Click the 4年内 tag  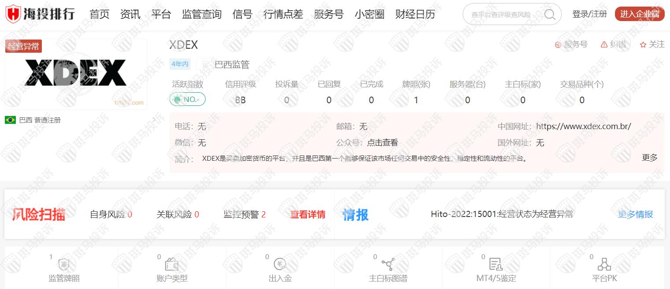(180, 64)
